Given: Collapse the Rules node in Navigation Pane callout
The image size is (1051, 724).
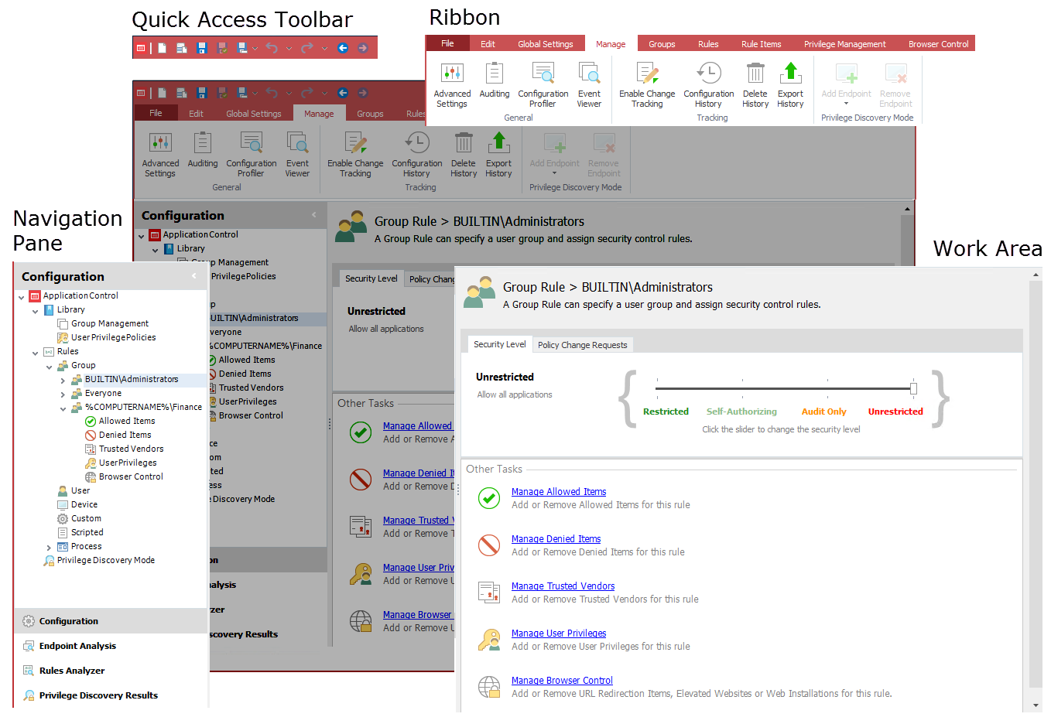Looking at the screenshot, I should [35, 353].
